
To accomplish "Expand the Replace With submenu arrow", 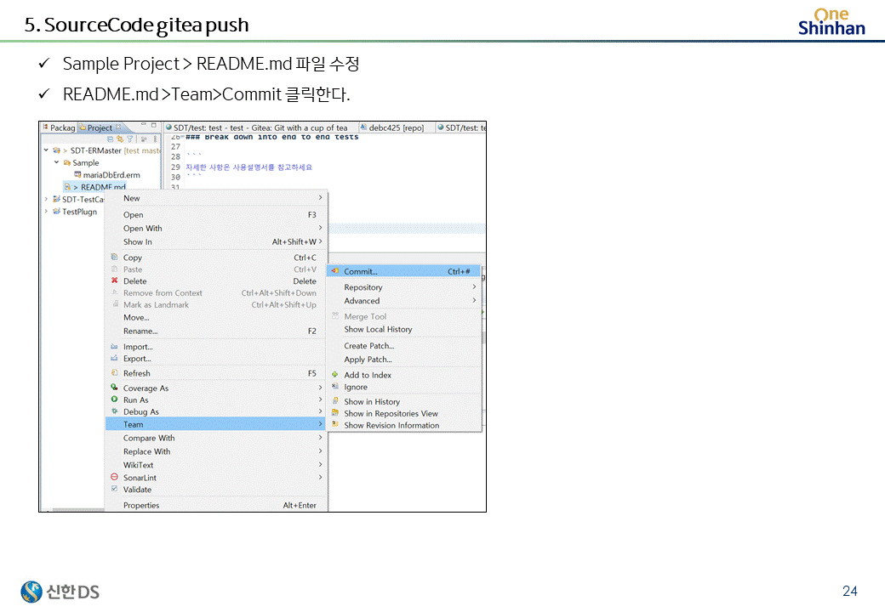I will (320, 450).
